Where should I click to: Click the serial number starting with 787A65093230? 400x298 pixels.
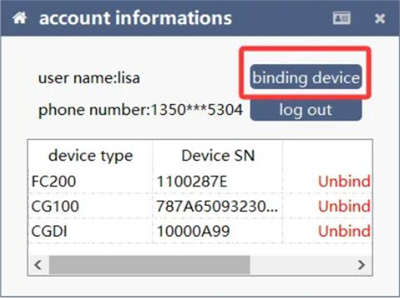pyautogui.click(x=217, y=206)
